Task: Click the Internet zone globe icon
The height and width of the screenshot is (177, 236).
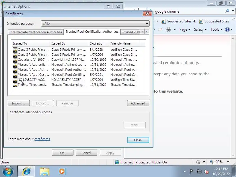Action: click(117, 162)
